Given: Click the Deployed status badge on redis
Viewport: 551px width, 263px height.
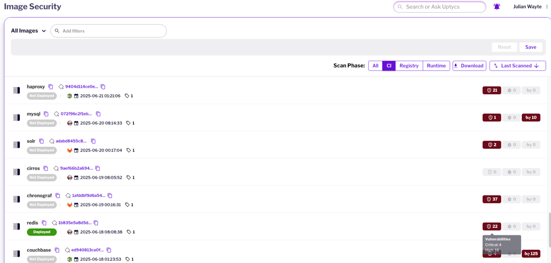Looking at the screenshot, I should tap(42, 232).
